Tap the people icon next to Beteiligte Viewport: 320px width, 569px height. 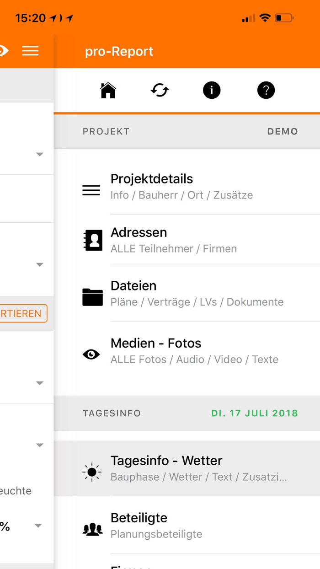(x=93, y=528)
